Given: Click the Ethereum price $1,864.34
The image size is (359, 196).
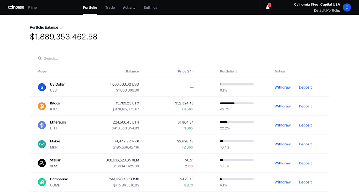Looking at the screenshot, I should pyautogui.click(x=186, y=122).
